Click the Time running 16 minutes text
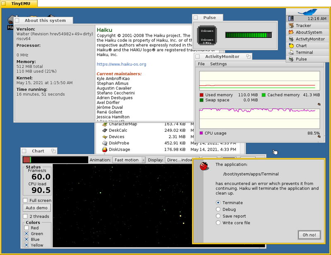The height and width of the screenshot is (255, 331). coord(41,94)
